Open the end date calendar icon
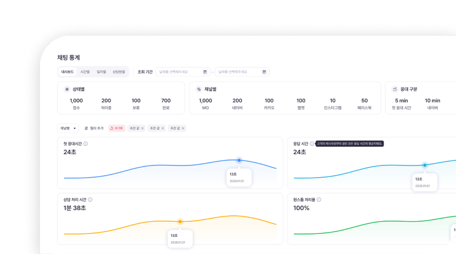This screenshot has height=254, width=456. [x=264, y=72]
